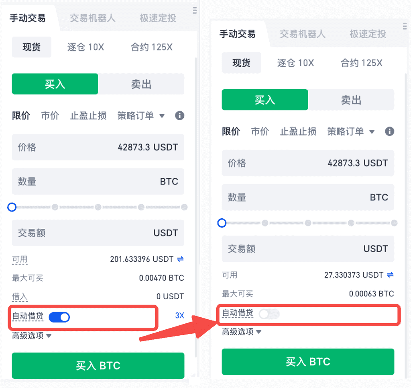Viewport: 411px width, 388px height.
Task: Expand 高级选项 in the left panel
Action: pos(32,336)
